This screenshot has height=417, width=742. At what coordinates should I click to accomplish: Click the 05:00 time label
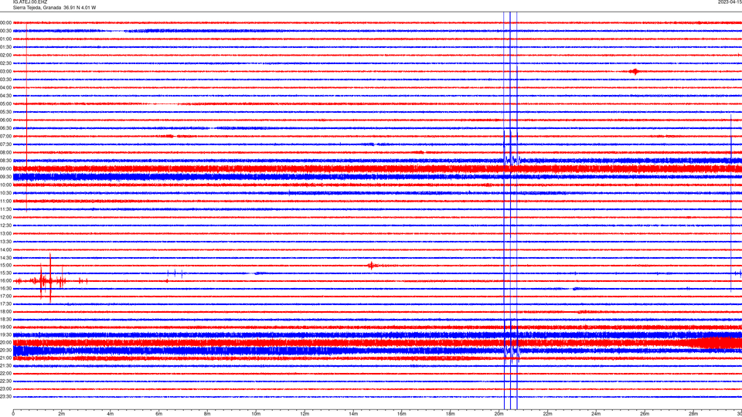(x=5, y=103)
